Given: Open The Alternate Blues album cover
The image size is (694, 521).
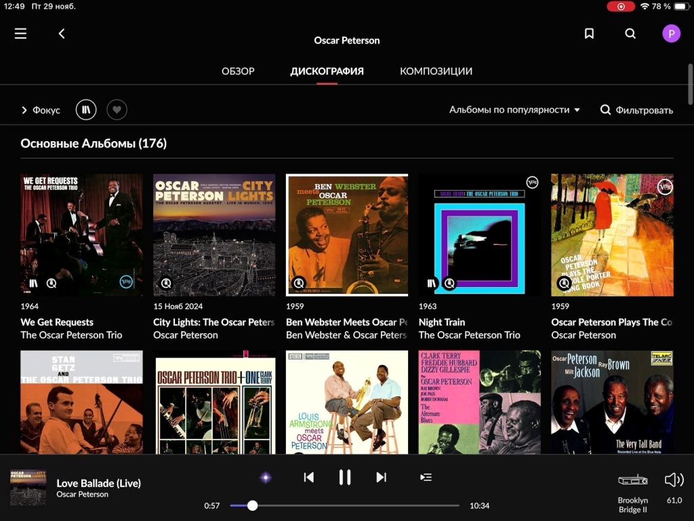Looking at the screenshot, I should [480, 402].
